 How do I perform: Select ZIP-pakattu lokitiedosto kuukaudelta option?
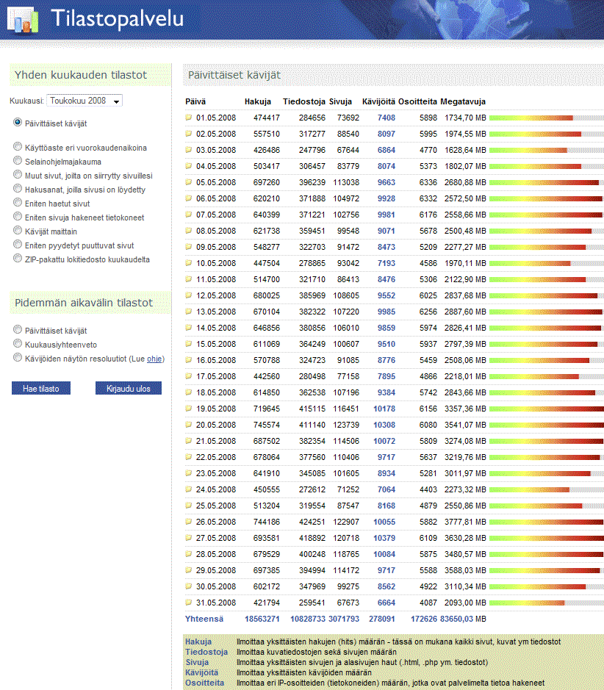pos(18,259)
